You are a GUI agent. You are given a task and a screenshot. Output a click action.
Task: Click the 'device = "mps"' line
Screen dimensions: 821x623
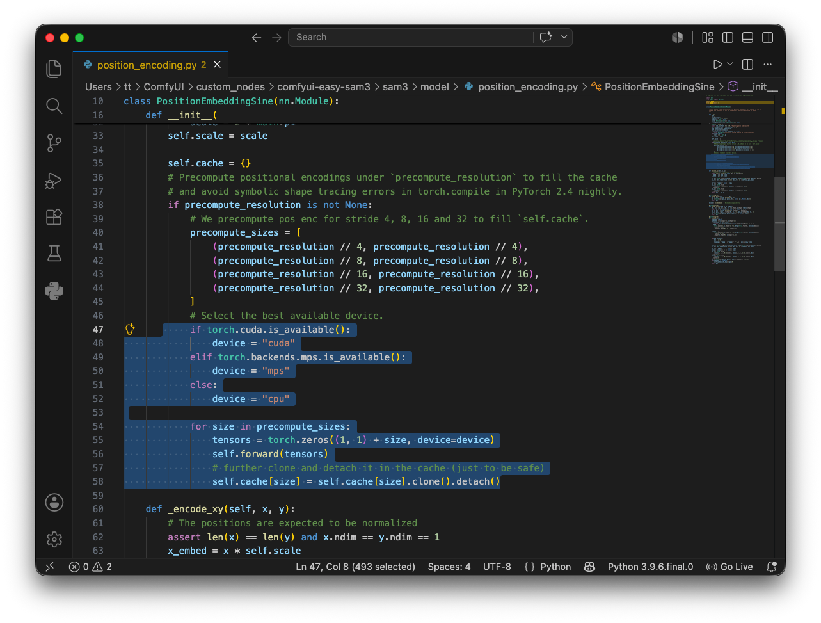click(x=251, y=371)
